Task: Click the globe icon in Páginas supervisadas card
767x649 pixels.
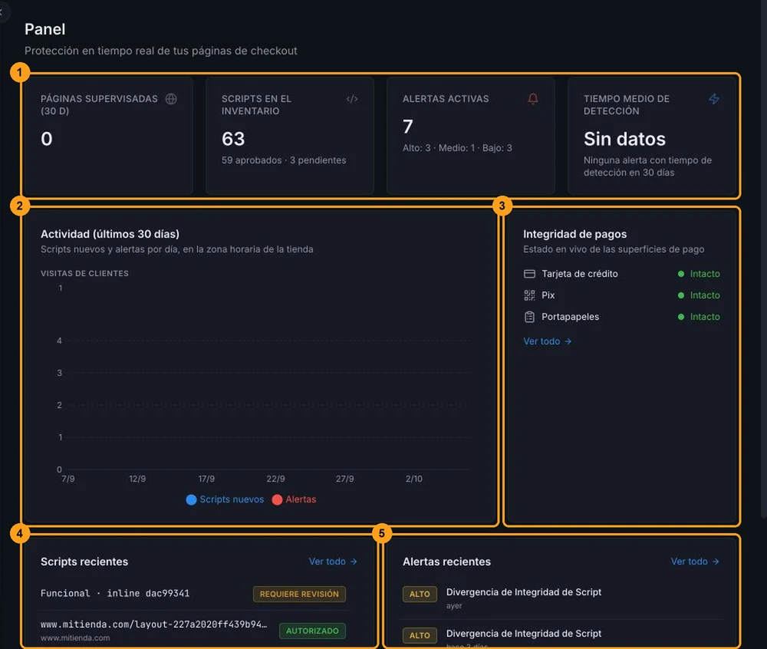Action: [171, 99]
